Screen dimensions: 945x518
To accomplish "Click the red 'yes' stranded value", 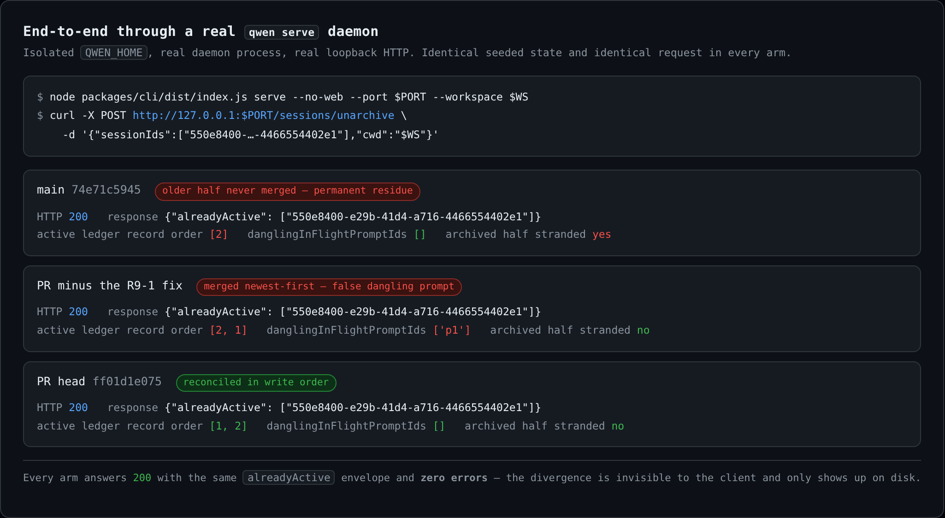I will coord(602,235).
